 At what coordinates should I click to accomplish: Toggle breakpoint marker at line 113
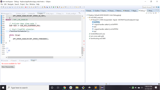click(1, 35)
